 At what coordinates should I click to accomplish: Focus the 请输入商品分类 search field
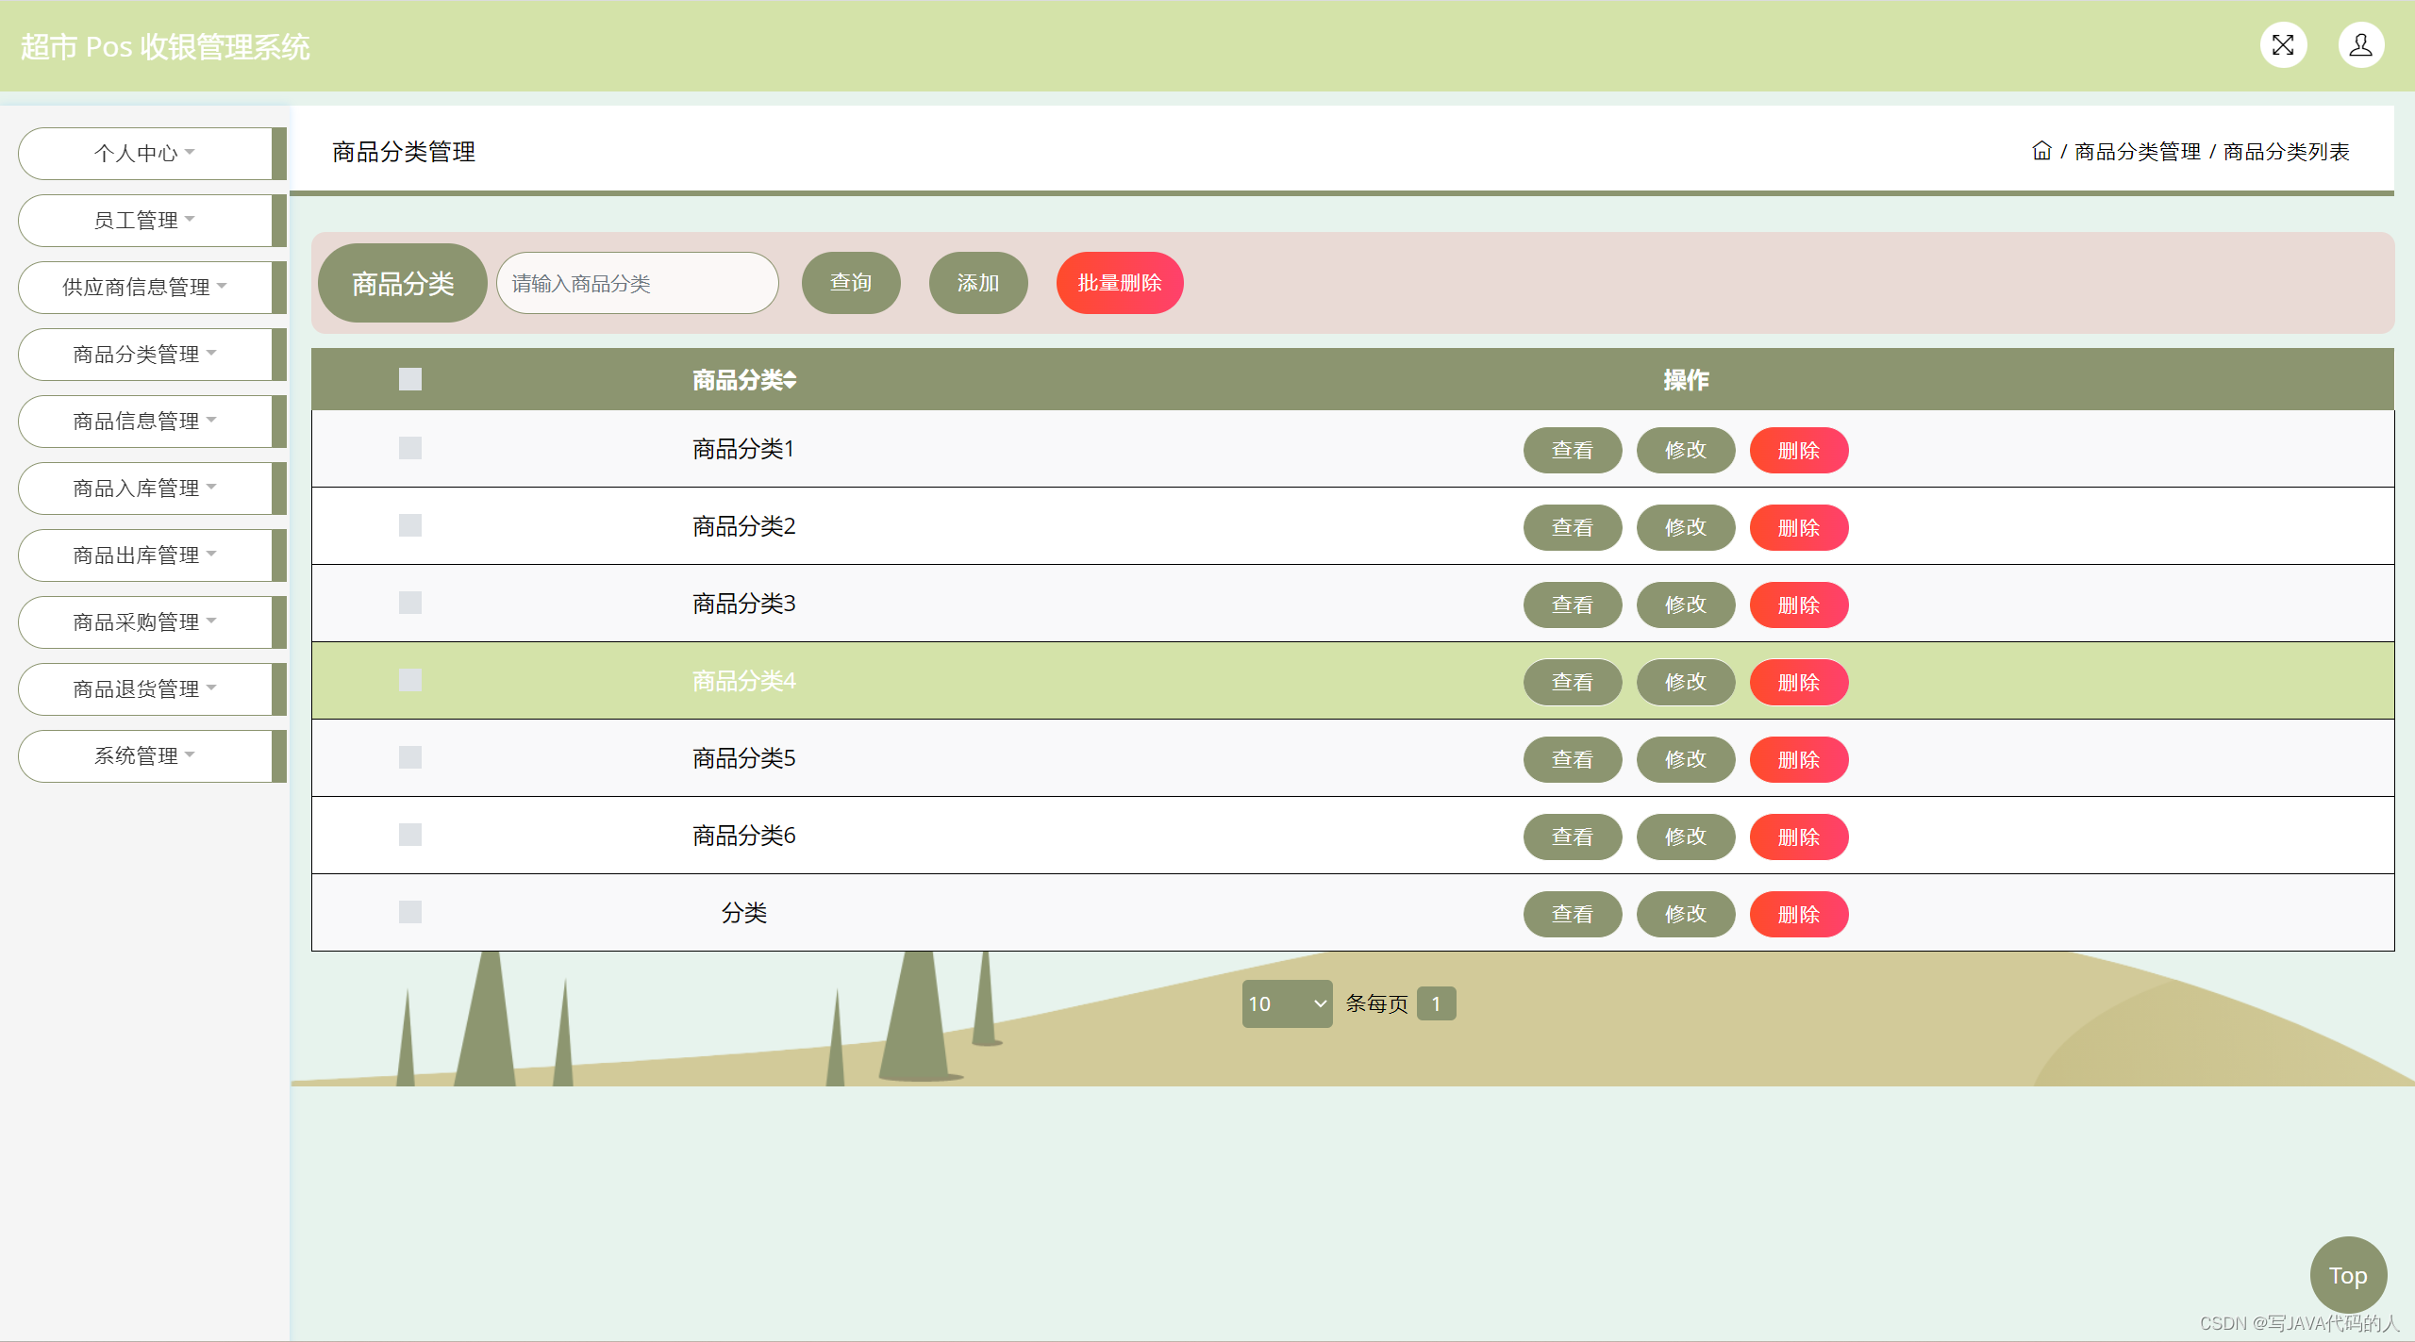(x=638, y=283)
